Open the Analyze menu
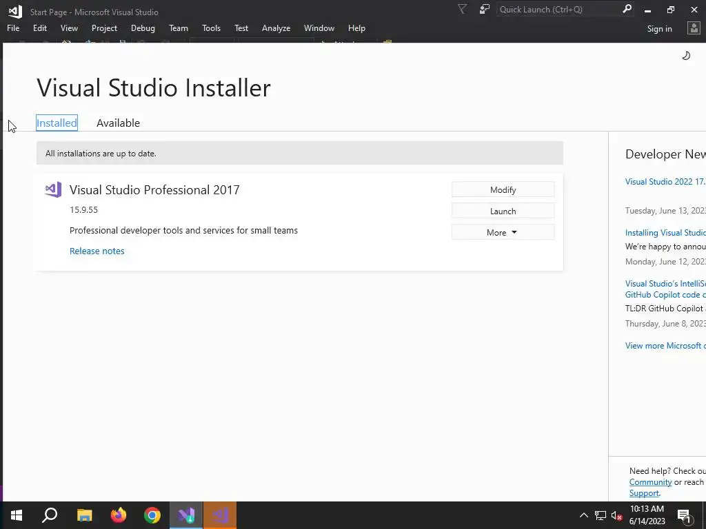Screen dimensions: 706x529 (x=276, y=28)
